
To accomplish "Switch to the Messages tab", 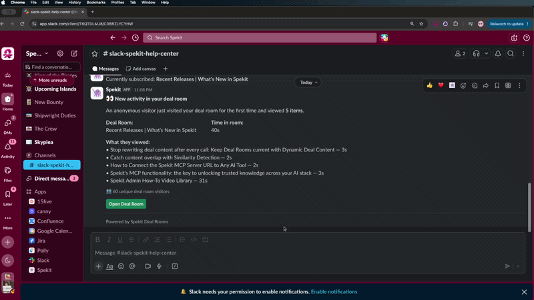I will tap(105, 69).
